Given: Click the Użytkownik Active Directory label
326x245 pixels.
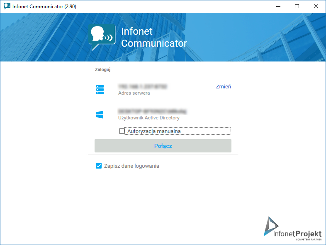Looking at the screenshot, I should tap(149, 118).
